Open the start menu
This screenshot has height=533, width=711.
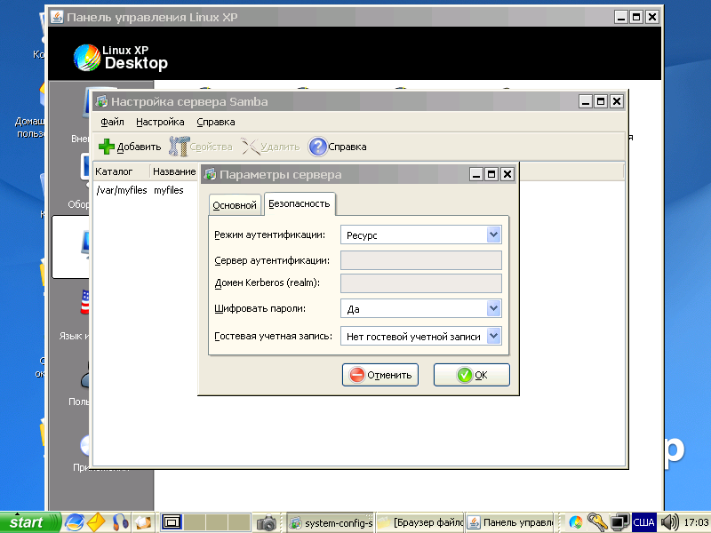[30, 522]
